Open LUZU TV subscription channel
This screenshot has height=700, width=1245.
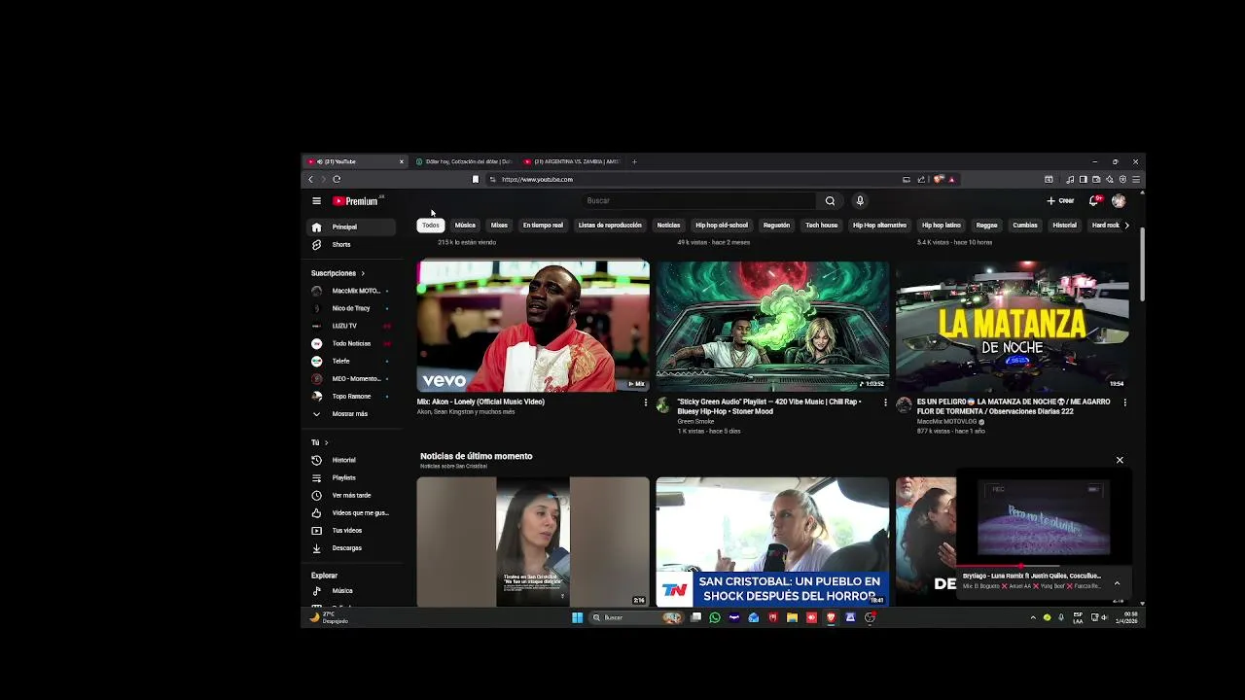click(352, 326)
